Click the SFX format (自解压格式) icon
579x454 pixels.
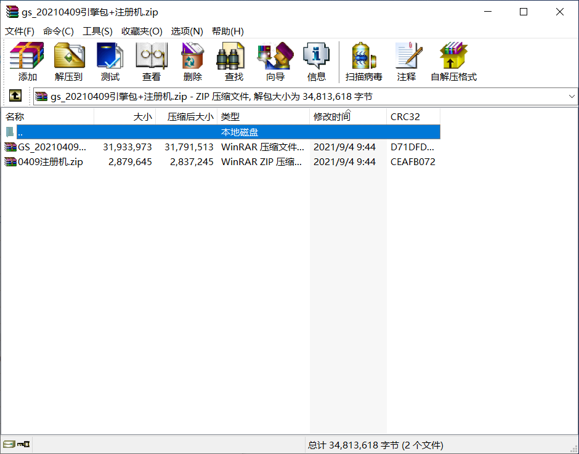pos(453,55)
